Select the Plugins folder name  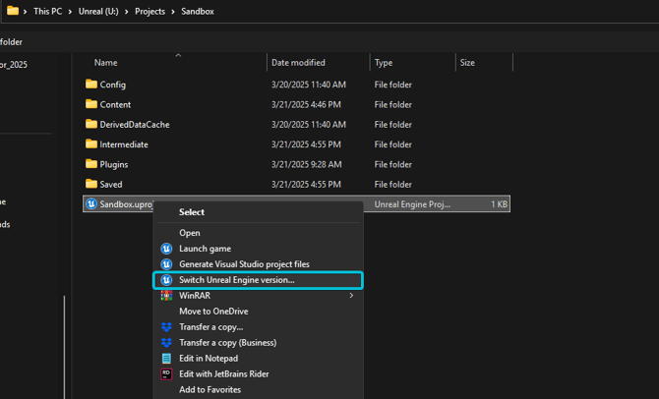114,164
